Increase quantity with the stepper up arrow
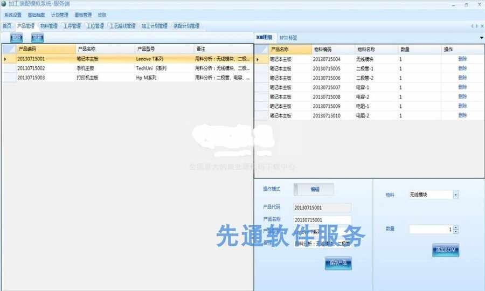Image resolution: width=485 pixels, height=291 pixels. [x=455, y=227]
